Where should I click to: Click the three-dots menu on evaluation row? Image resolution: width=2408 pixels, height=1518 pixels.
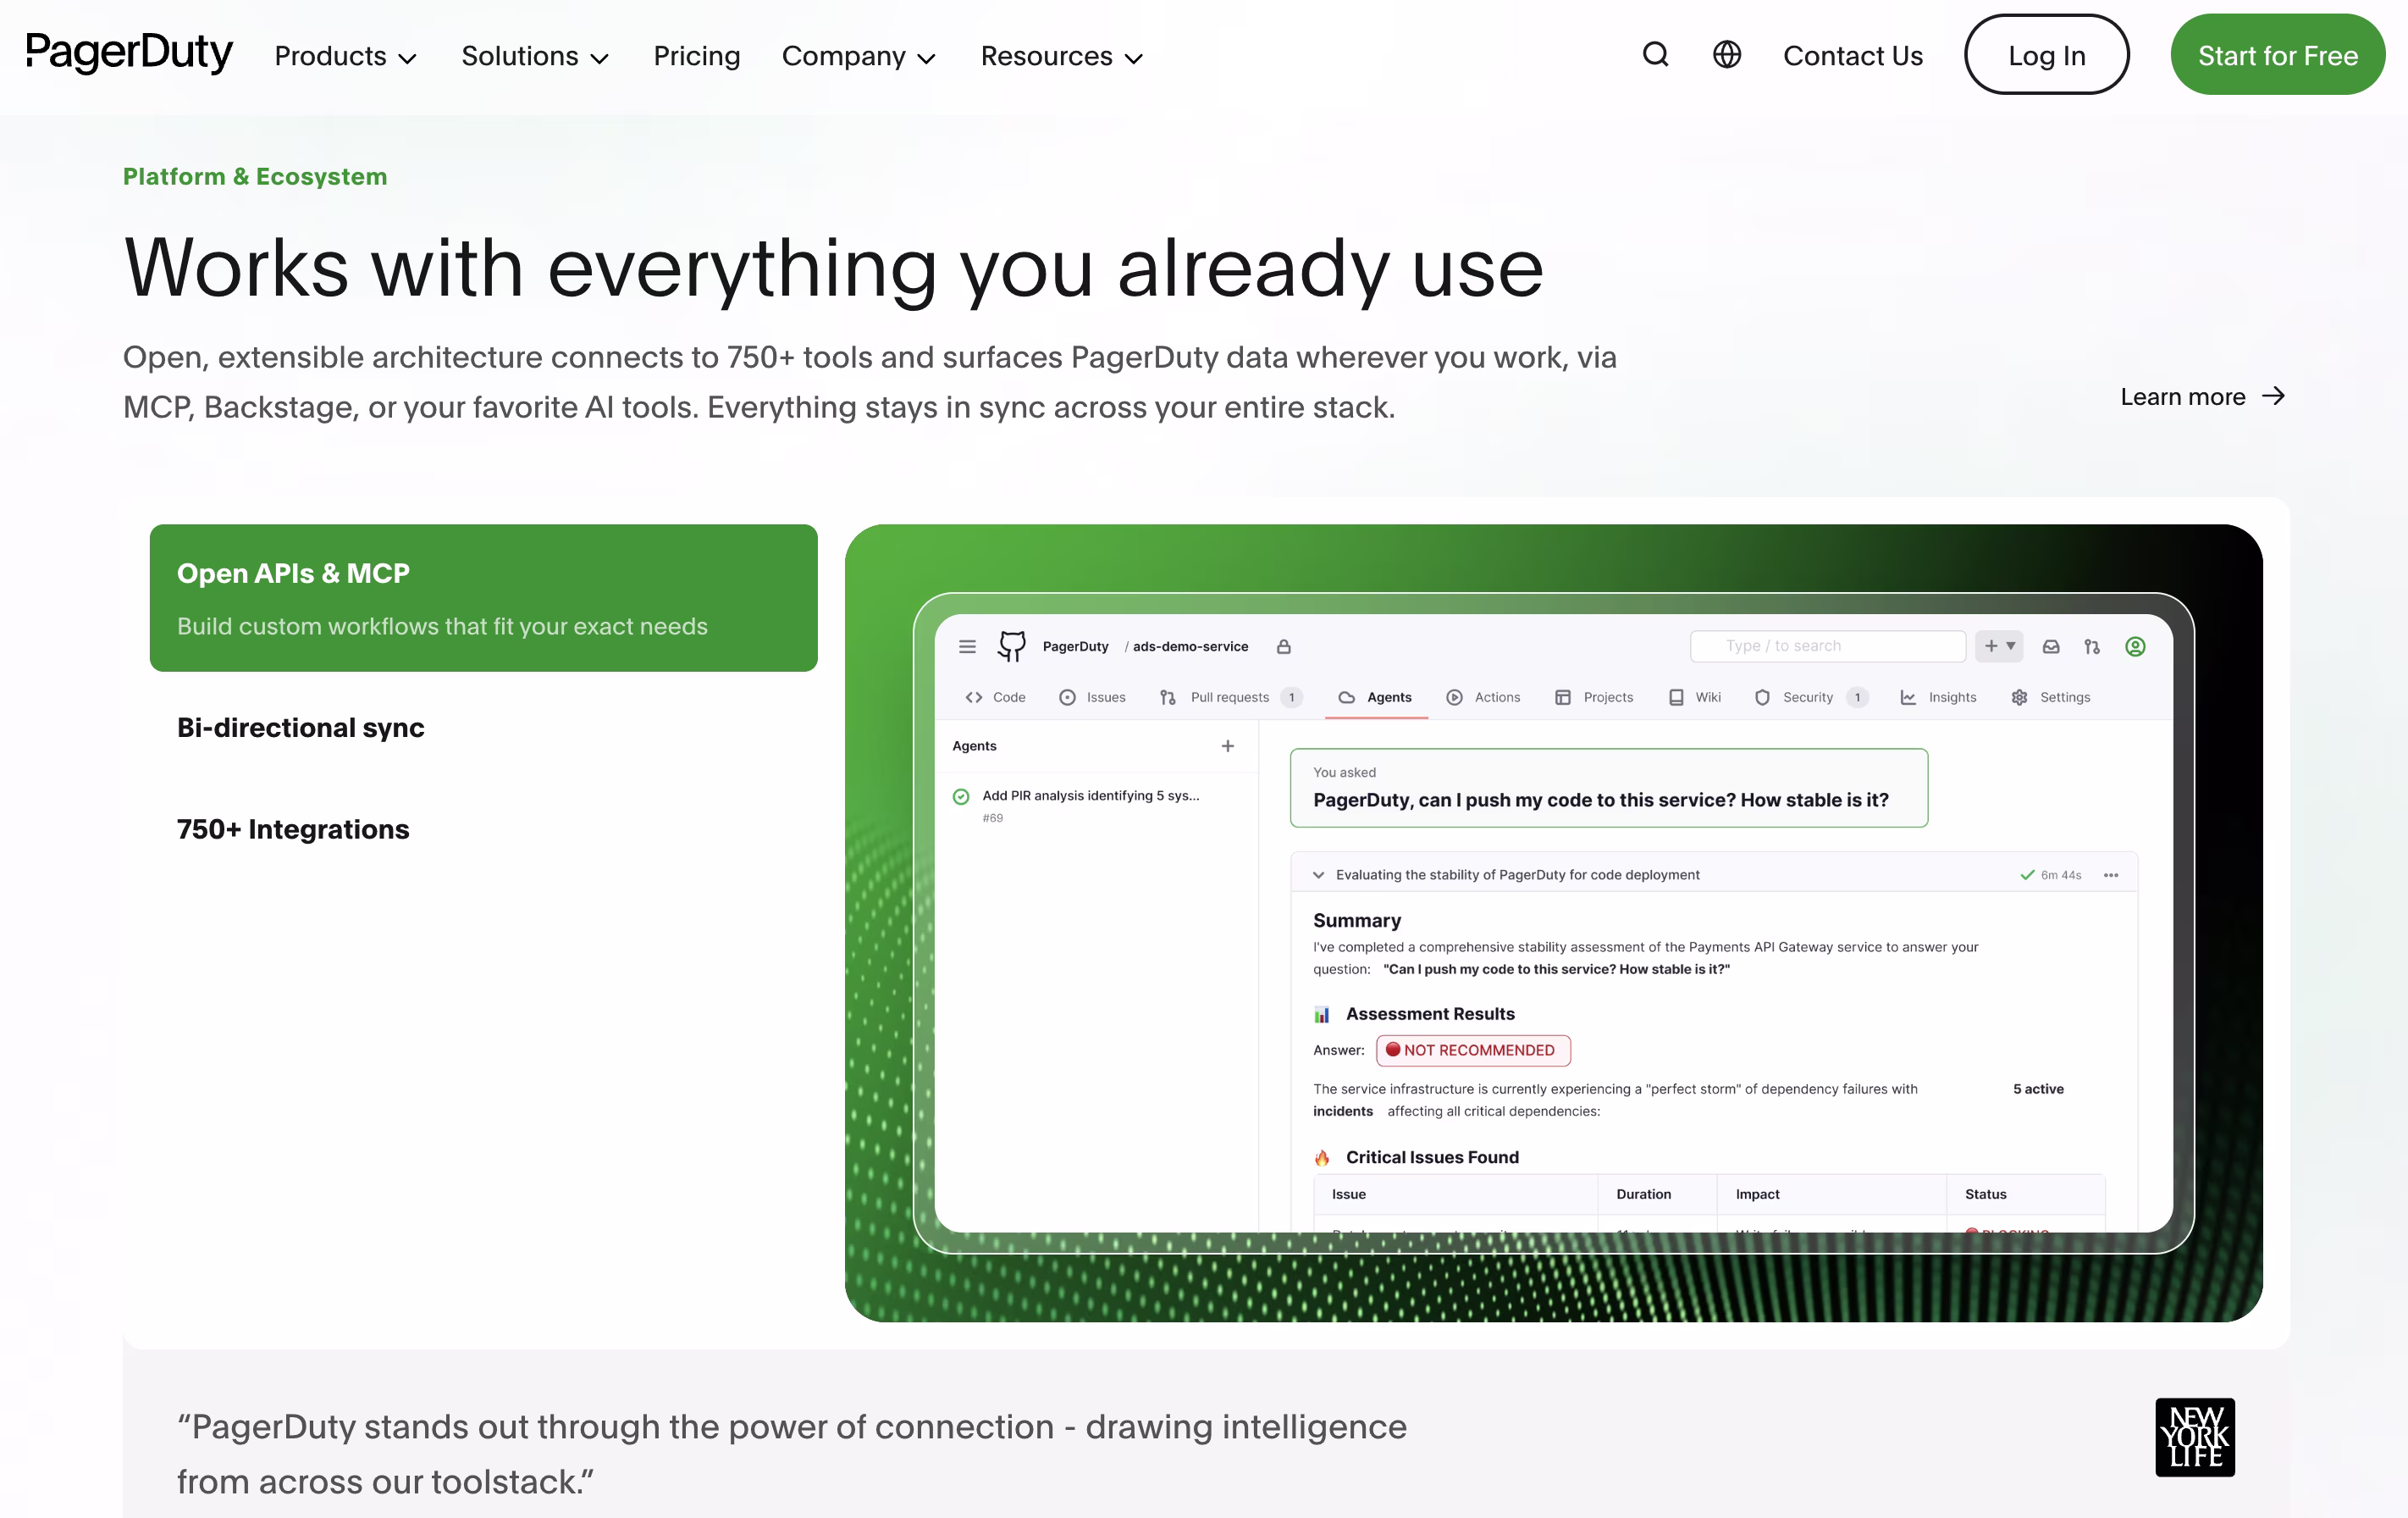(x=2111, y=874)
